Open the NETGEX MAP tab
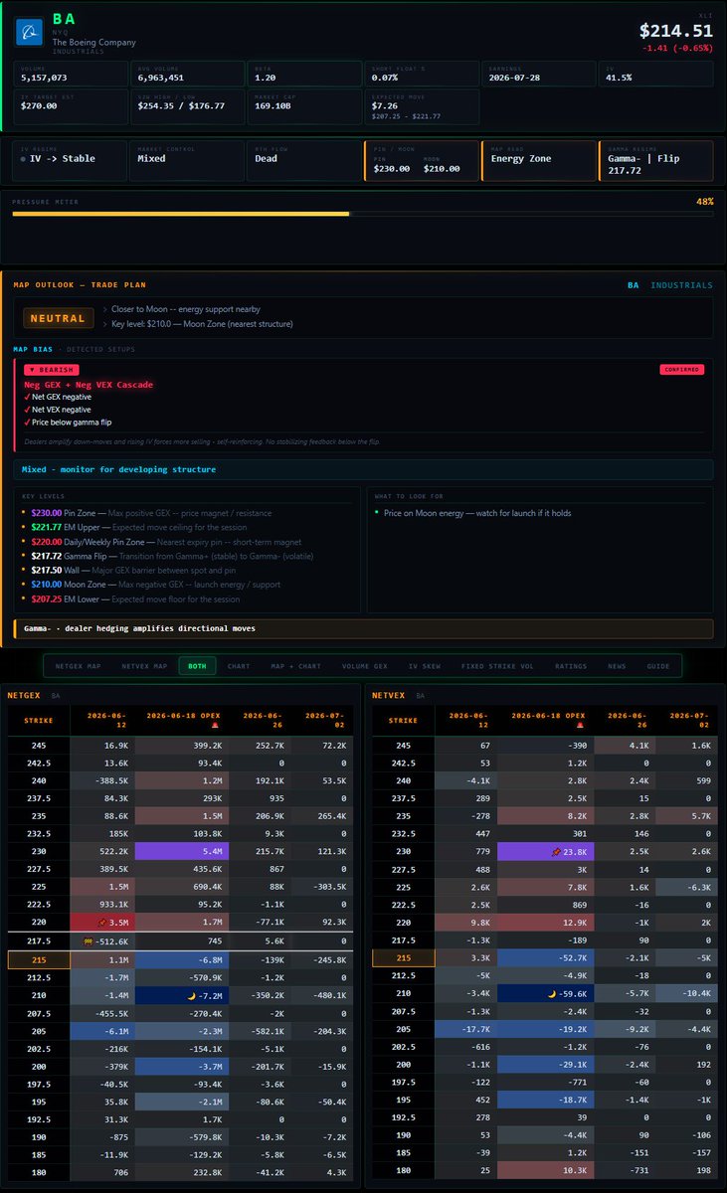Screen dimensions: 727x1193 [x=78, y=666]
